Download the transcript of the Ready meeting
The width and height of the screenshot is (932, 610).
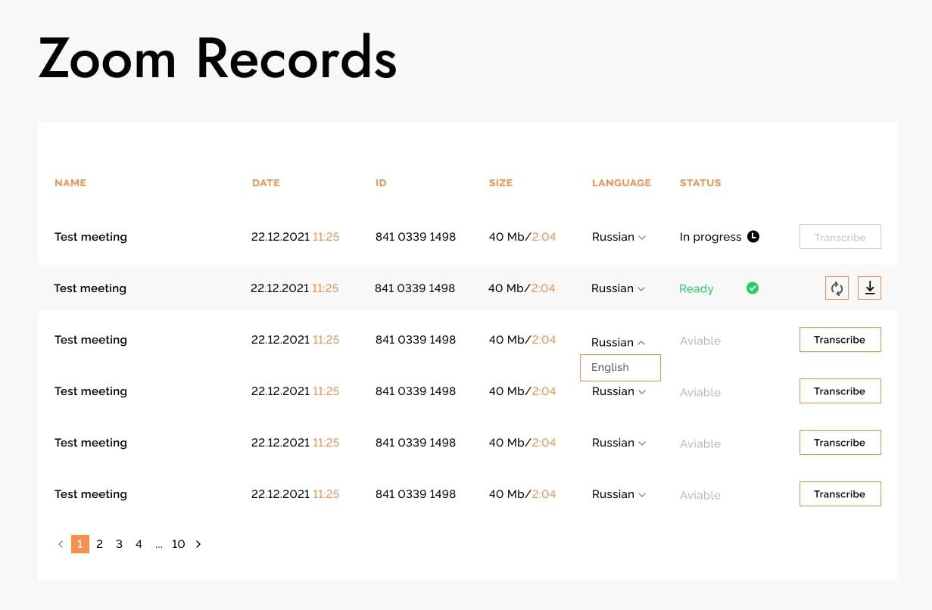pyautogui.click(x=870, y=288)
